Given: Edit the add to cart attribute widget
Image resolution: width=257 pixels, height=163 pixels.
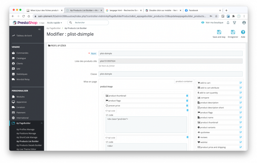Looking at the screenshot, I should pyautogui.click(x=241, y=88).
